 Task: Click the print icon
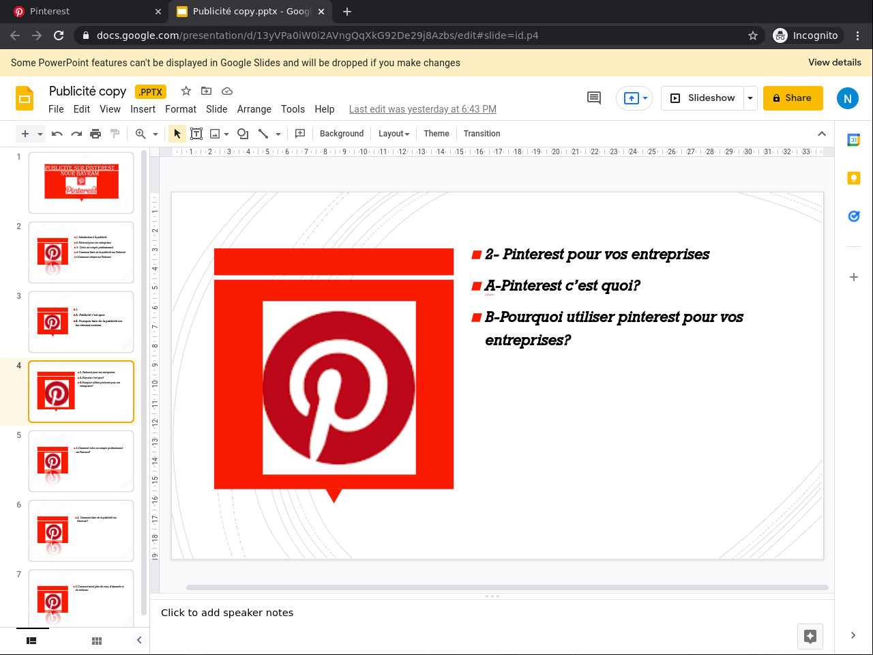[95, 134]
